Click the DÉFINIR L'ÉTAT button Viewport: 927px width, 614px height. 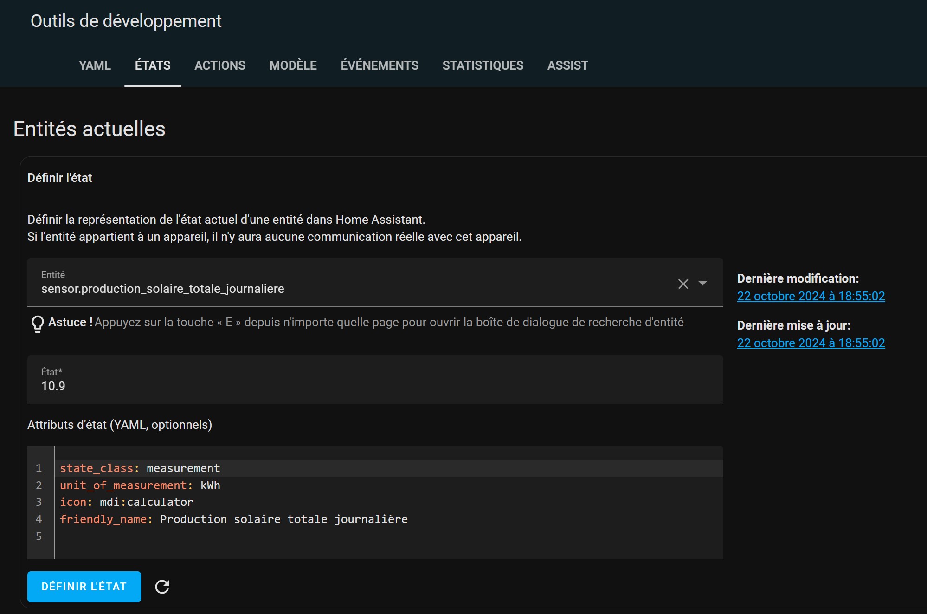pyautogui.click(x=84, y=587)
